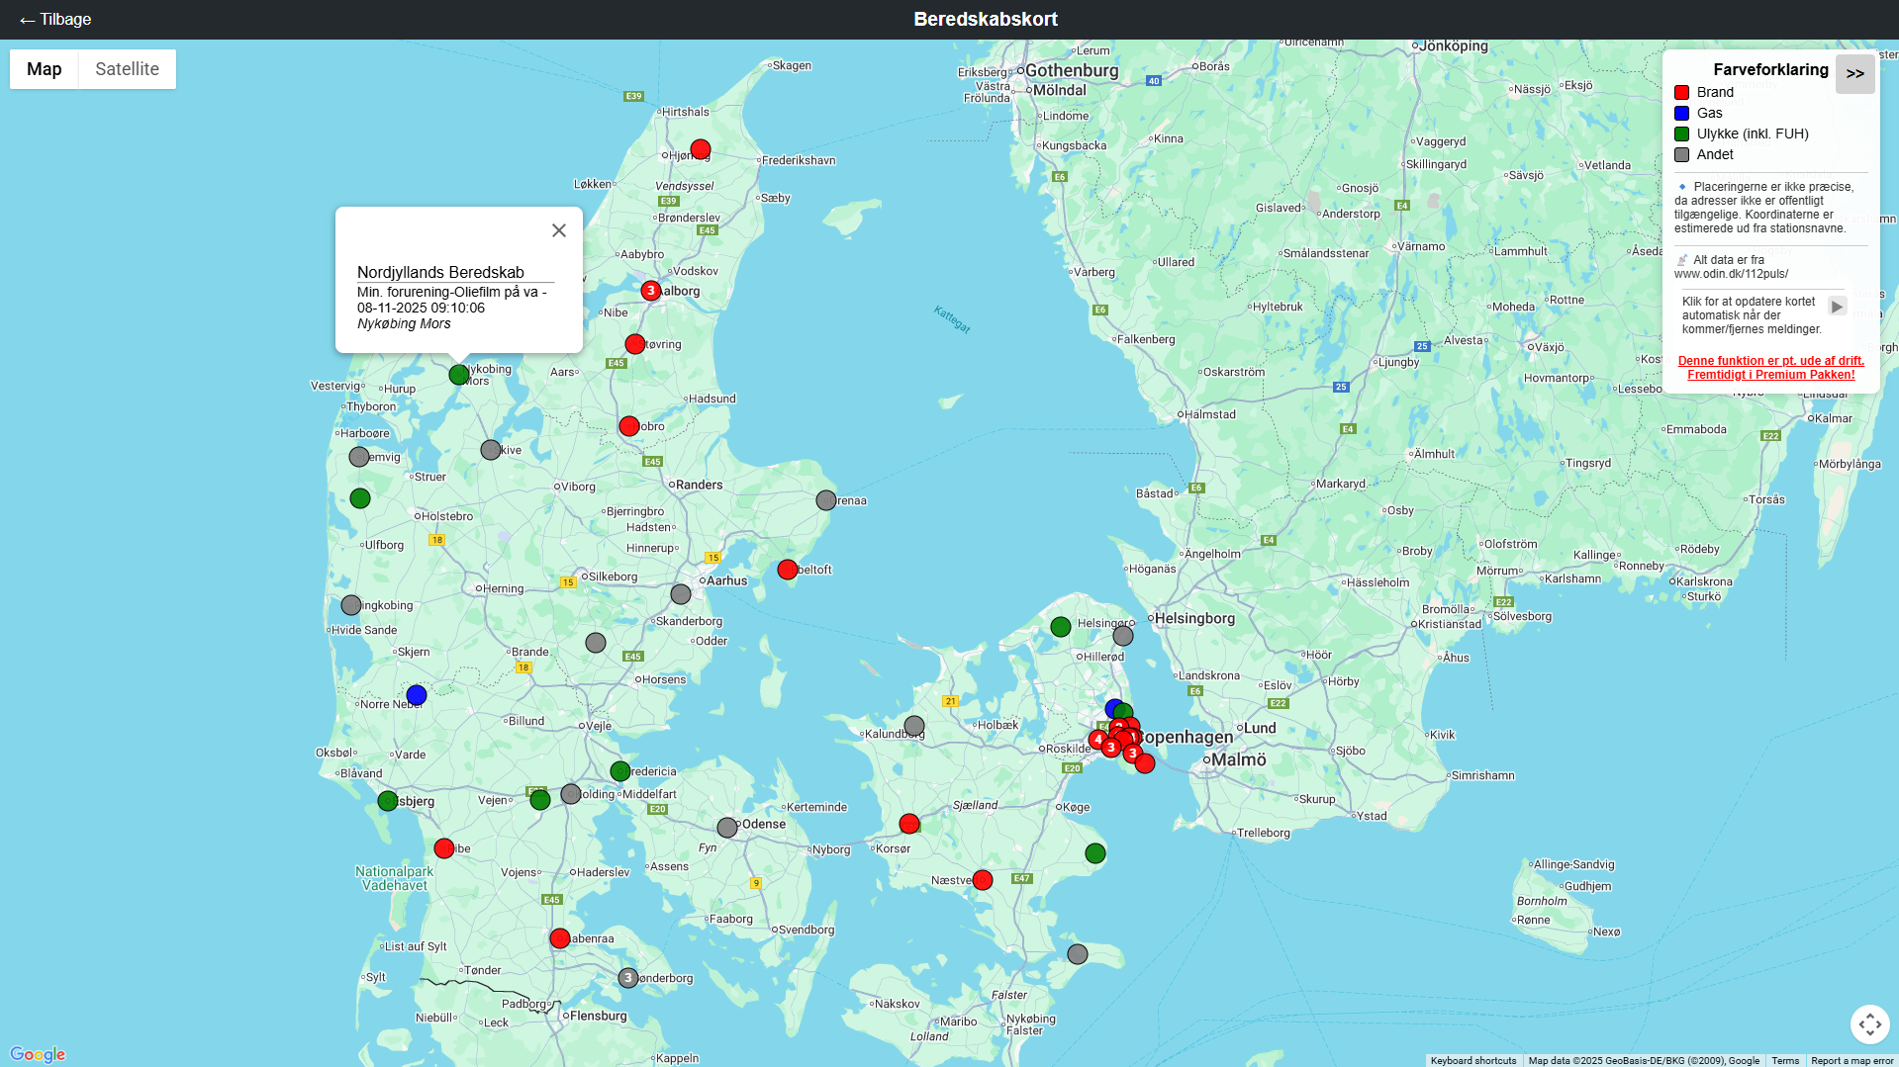
Task: Open the grey cluster marker at Sønderborg
Action: 628,978
